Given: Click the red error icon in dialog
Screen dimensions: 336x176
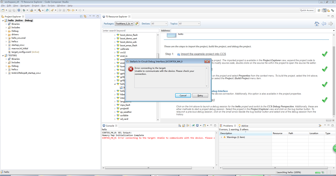Looking at the screenshot, I should [x=131, y=69].
